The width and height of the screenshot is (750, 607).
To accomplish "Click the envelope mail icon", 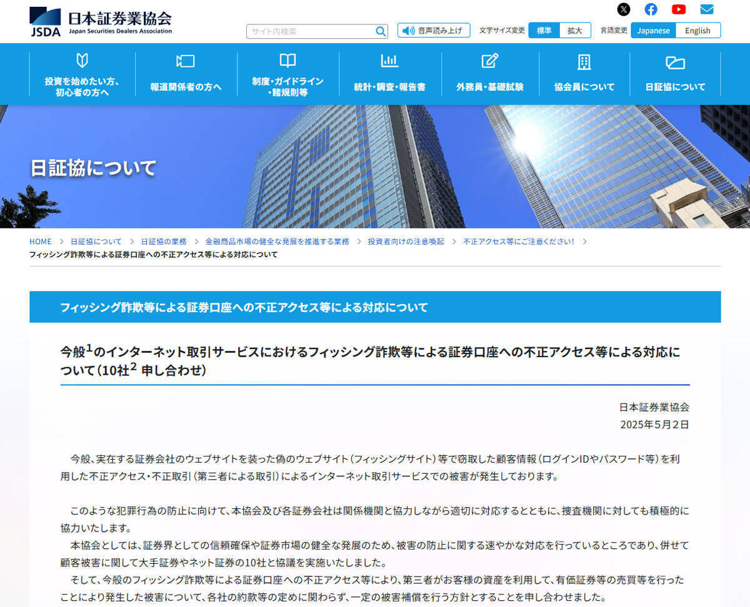I will pos(706,9).
